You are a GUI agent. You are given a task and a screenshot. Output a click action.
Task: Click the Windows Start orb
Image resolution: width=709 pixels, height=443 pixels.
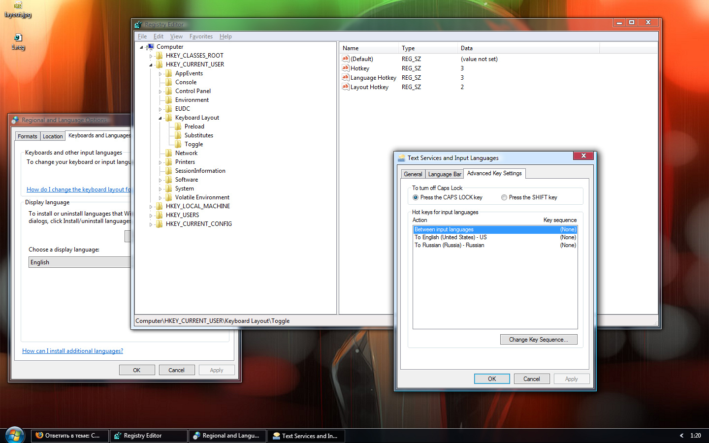tap(14, 435)
